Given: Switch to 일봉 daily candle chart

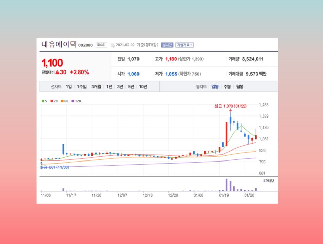Looking at the screenshot, I should coord(215,87).
